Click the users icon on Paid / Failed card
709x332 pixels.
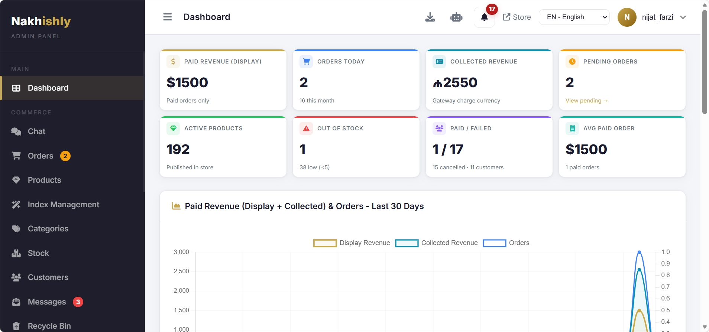click(439, 128)
